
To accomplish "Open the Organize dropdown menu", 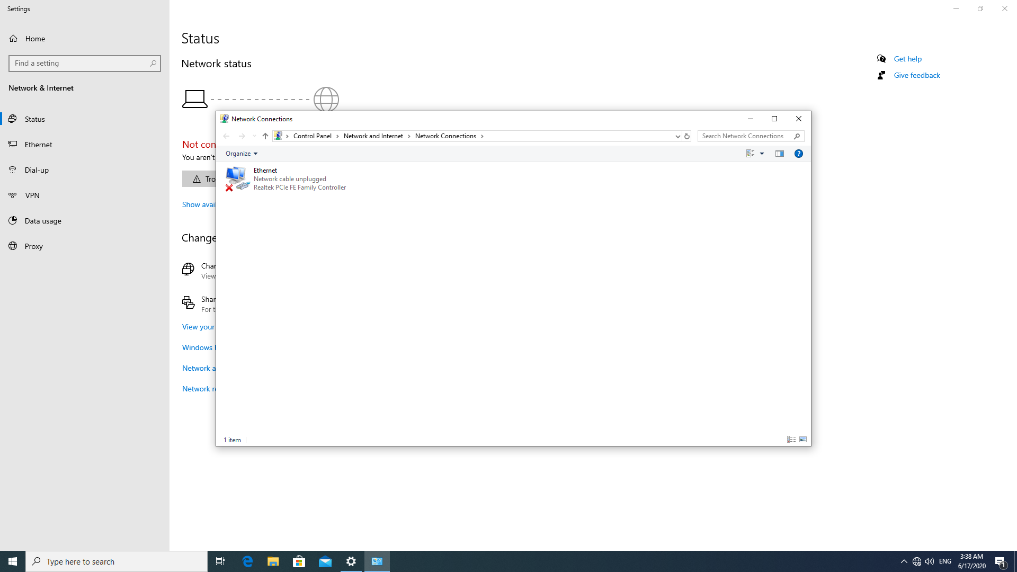I will (x=242, y=154).
